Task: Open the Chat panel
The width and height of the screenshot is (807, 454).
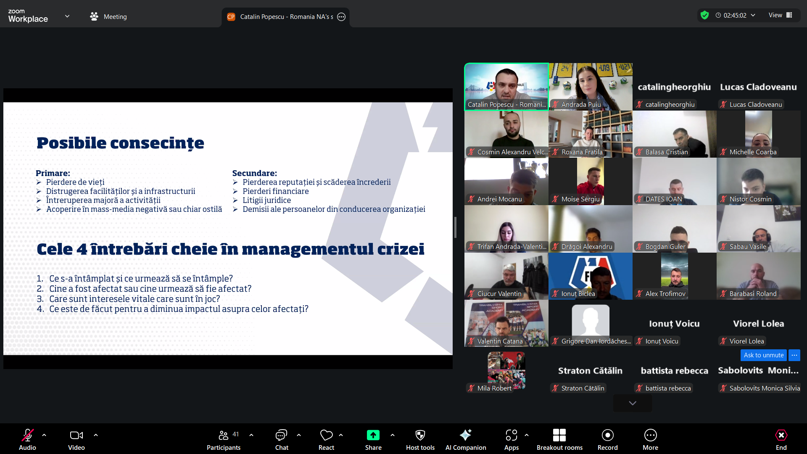Action: tap(281, 439)
